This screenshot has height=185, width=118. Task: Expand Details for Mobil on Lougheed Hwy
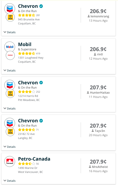point(10,70)
